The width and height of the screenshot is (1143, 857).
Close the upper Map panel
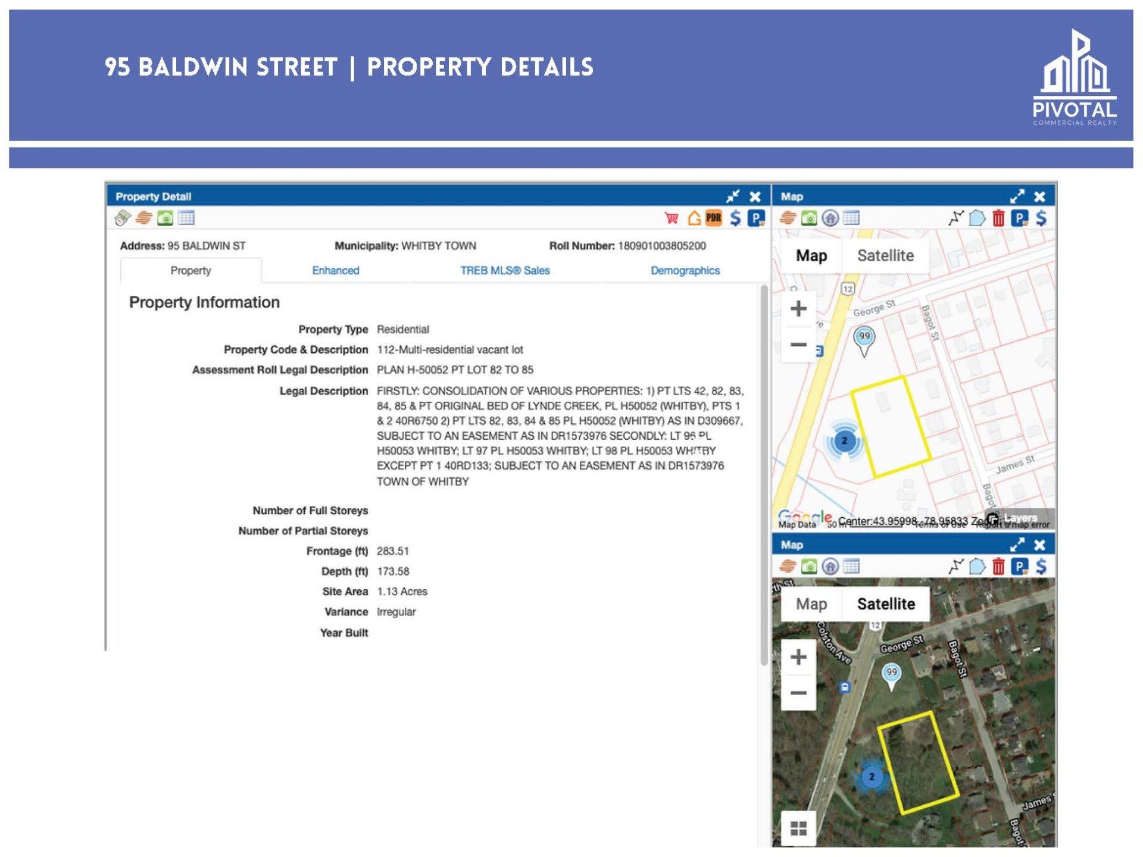point(1039,196)
